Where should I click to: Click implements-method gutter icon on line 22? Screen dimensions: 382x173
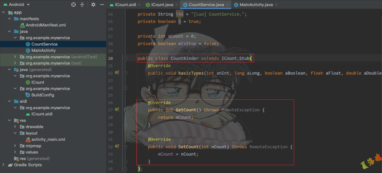117,73
